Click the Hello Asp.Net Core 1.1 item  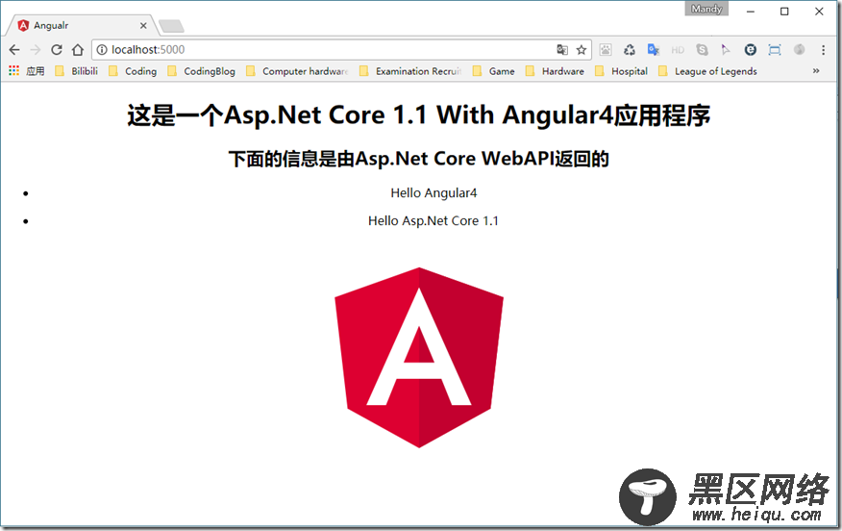[433, 221]
